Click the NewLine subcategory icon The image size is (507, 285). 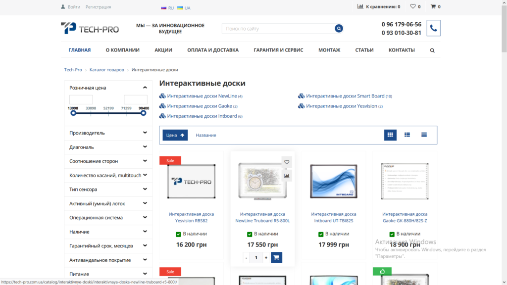point(162,96)
